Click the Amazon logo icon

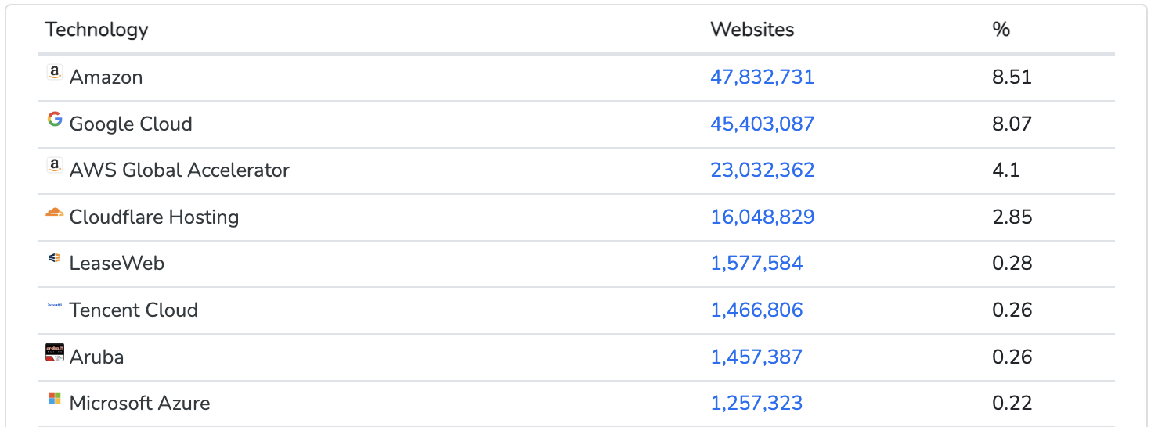point(54,73)
